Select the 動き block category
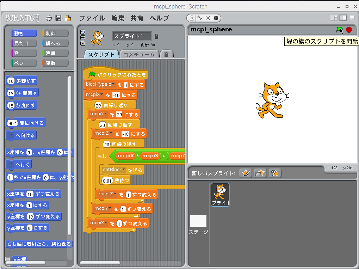This screenshot has width=359, height=269. pos(24,33)
